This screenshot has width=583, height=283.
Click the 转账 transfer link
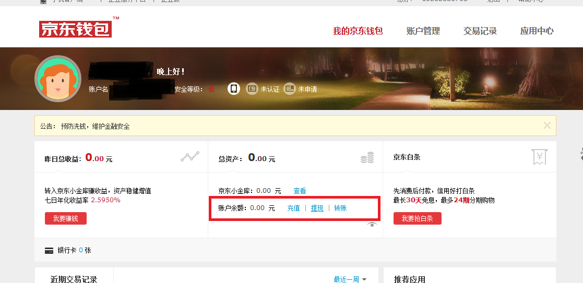(341, 208)
